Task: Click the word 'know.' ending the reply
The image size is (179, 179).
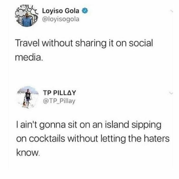Action: [x=28, y=153]
